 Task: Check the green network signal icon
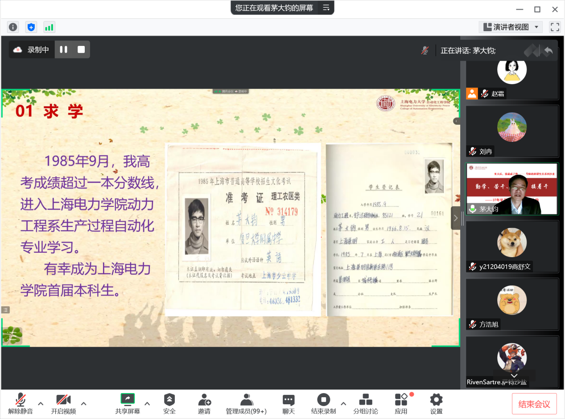click(49, 27)
